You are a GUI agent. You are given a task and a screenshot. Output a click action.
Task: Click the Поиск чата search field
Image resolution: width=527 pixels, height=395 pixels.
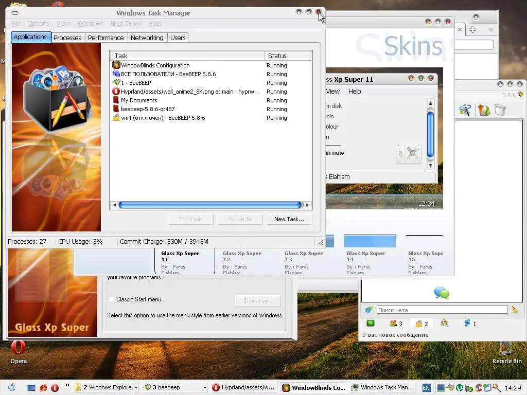(442, 310)
